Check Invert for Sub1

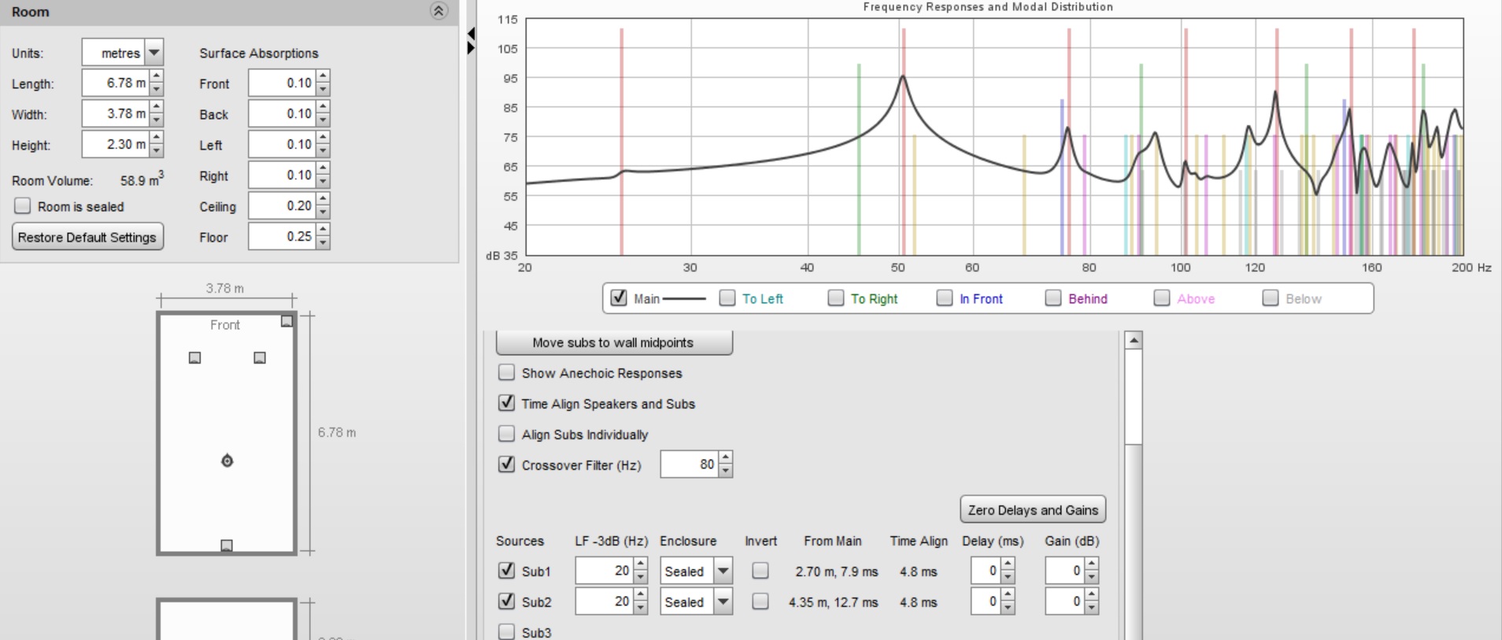pos(760,571)
